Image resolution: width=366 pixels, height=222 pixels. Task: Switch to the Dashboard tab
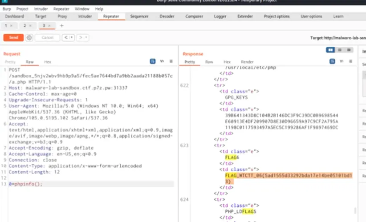(x=15, y=16)
